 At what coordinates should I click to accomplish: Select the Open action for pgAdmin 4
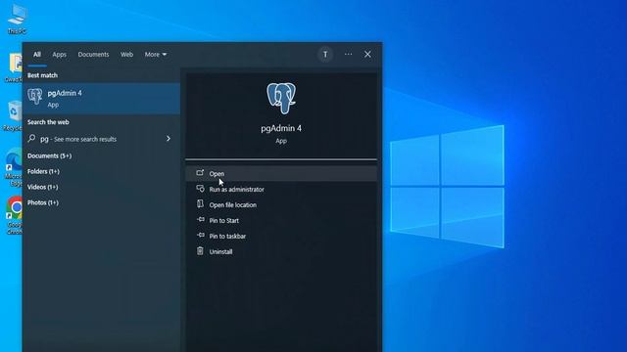[x=281, y=174]
